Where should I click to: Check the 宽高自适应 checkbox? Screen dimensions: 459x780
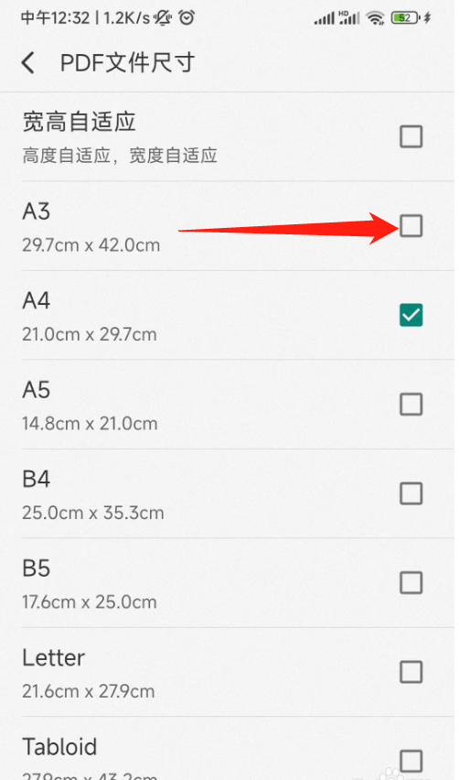click(x=411, y=136)
